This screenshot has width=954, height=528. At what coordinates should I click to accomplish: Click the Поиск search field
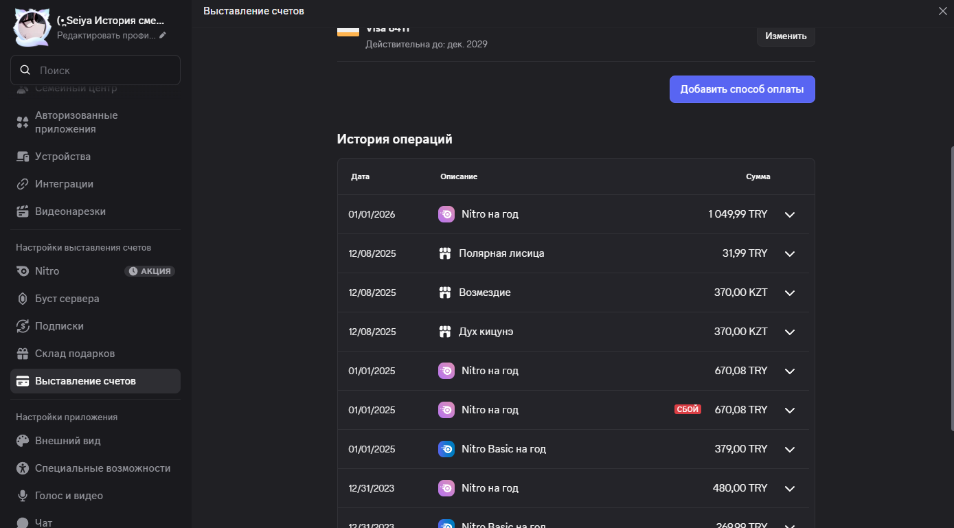(x=95, y=70)
